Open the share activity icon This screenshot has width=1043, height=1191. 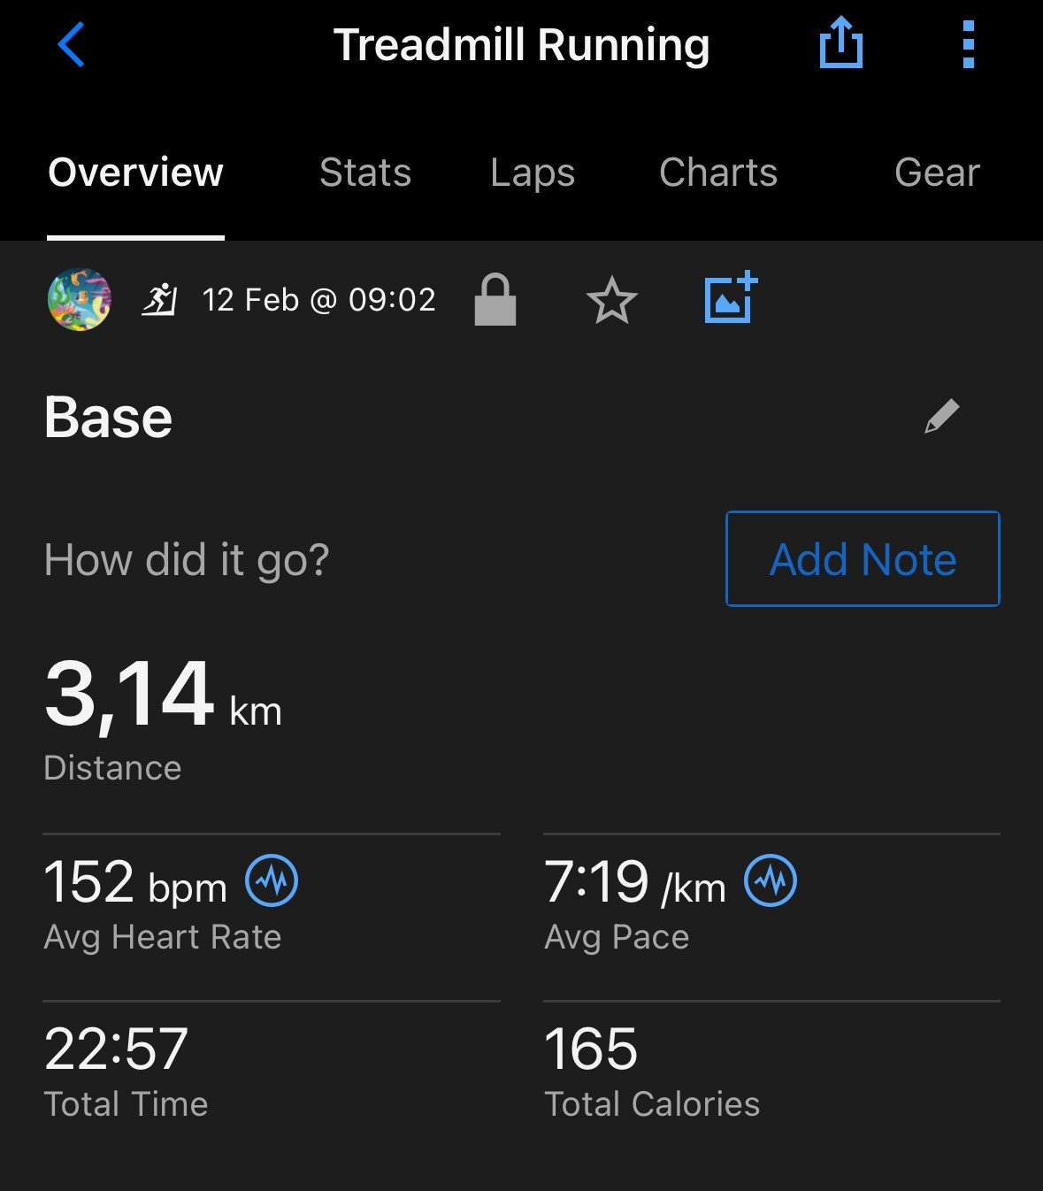(840, 43)
